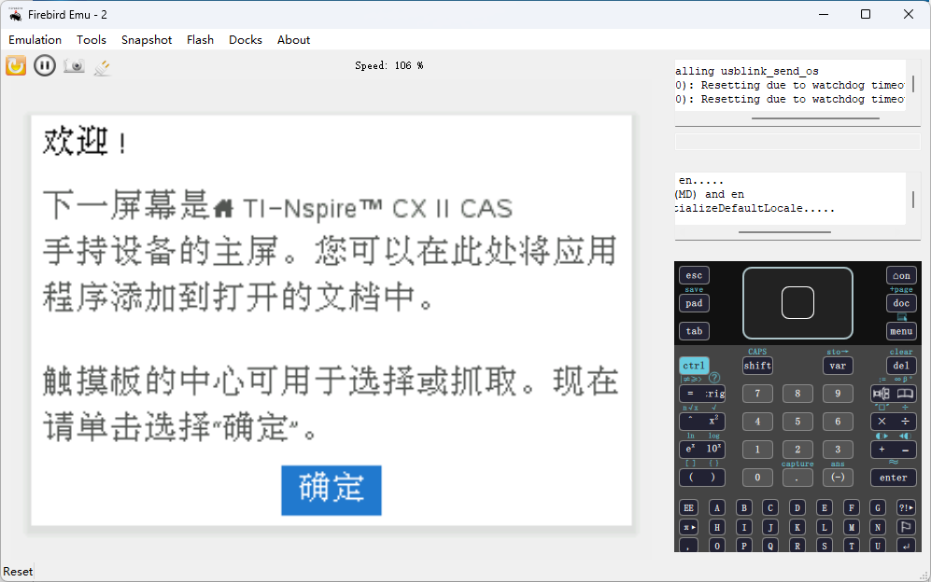Click the tab key on the keypad
931x582 pixels.
coord(694,331)
